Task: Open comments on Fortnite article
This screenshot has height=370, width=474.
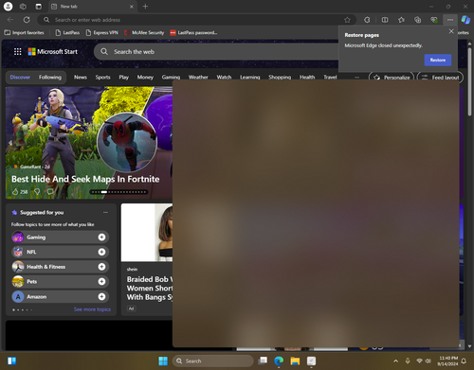Action: click(50, 191)
